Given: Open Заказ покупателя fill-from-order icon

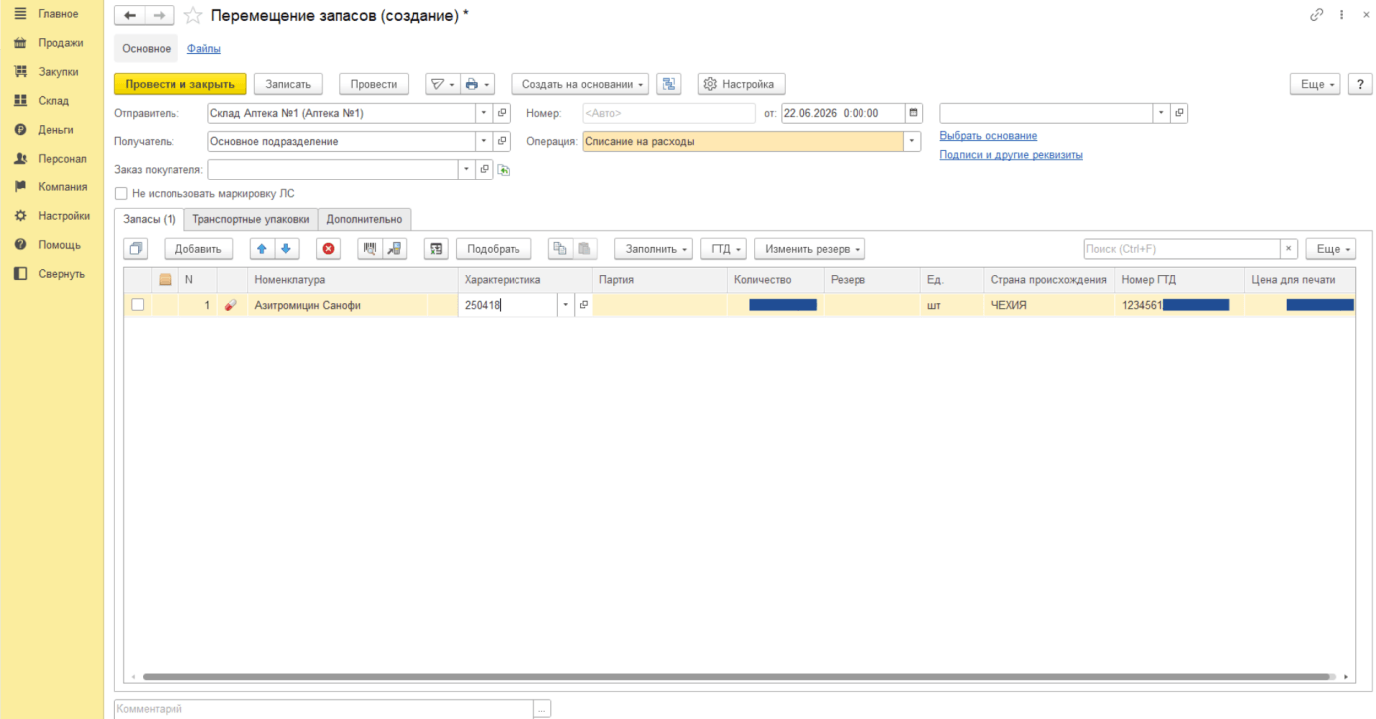Looking at the screenshot, I should 504,170.
